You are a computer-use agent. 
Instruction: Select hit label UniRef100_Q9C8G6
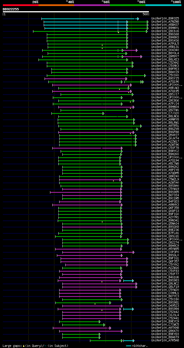[x=165, y=101]
